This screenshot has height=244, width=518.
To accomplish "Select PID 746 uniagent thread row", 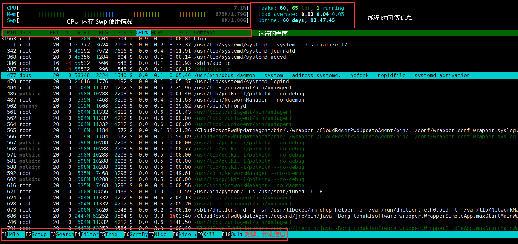I will click(259, 222).
